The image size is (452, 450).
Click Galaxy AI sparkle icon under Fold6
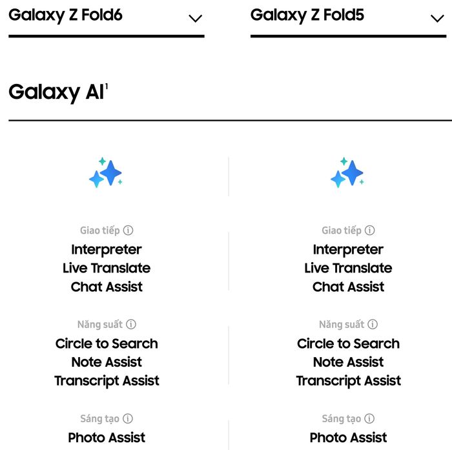coord(105,172)
